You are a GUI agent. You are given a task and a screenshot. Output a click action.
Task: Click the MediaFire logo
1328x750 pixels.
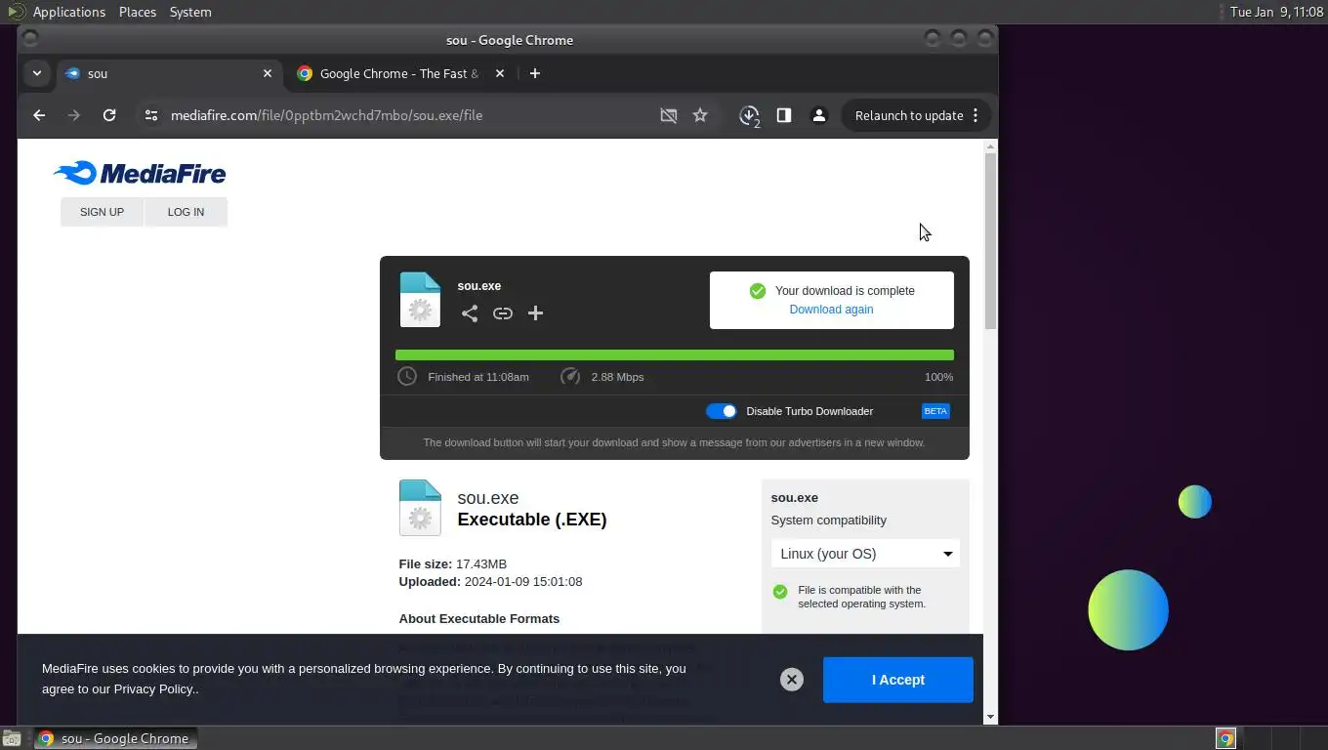(140, 174)
